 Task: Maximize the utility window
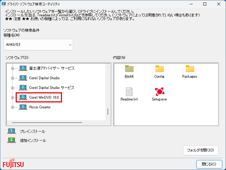coord(205,4)
